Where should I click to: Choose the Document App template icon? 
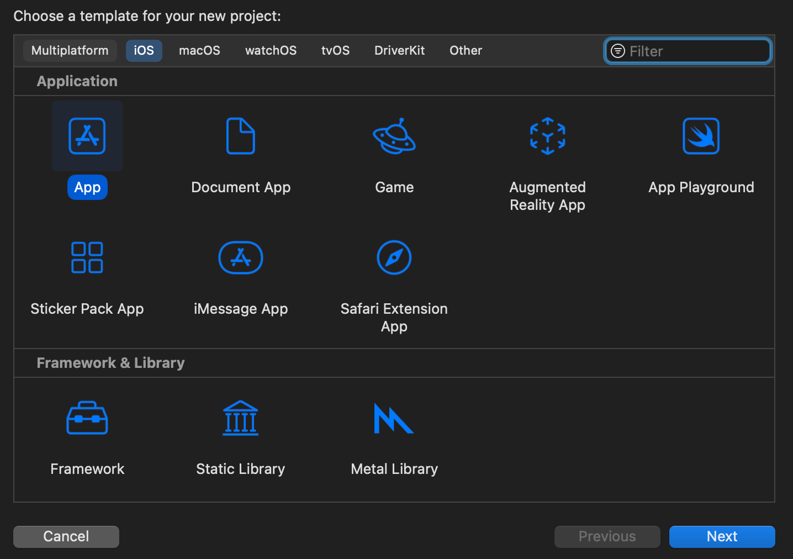click(x=241, y=136)
